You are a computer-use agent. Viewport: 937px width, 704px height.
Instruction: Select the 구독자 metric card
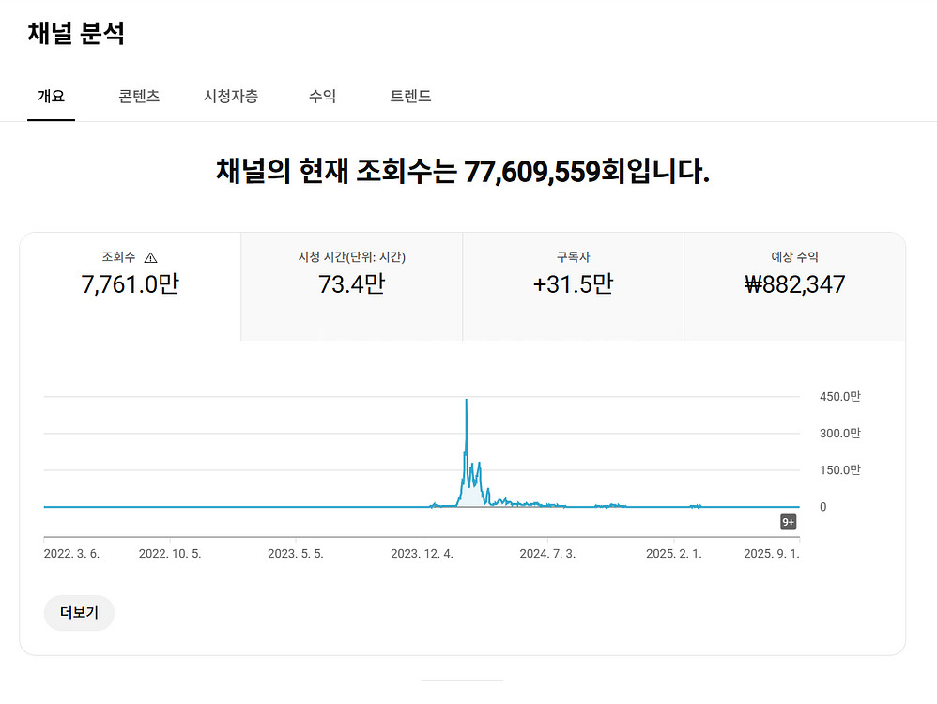tap(573, 287)
